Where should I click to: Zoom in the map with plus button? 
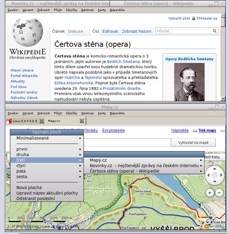point(209,193)
